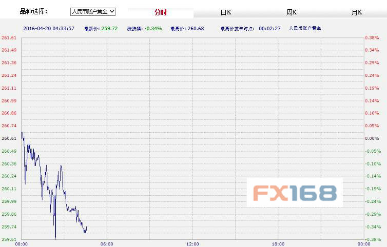
Task: Click the -0.38% bottom percentage label
Action: pos(372,239)
